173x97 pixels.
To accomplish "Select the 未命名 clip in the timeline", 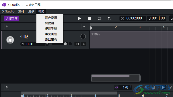I will 131,40.
